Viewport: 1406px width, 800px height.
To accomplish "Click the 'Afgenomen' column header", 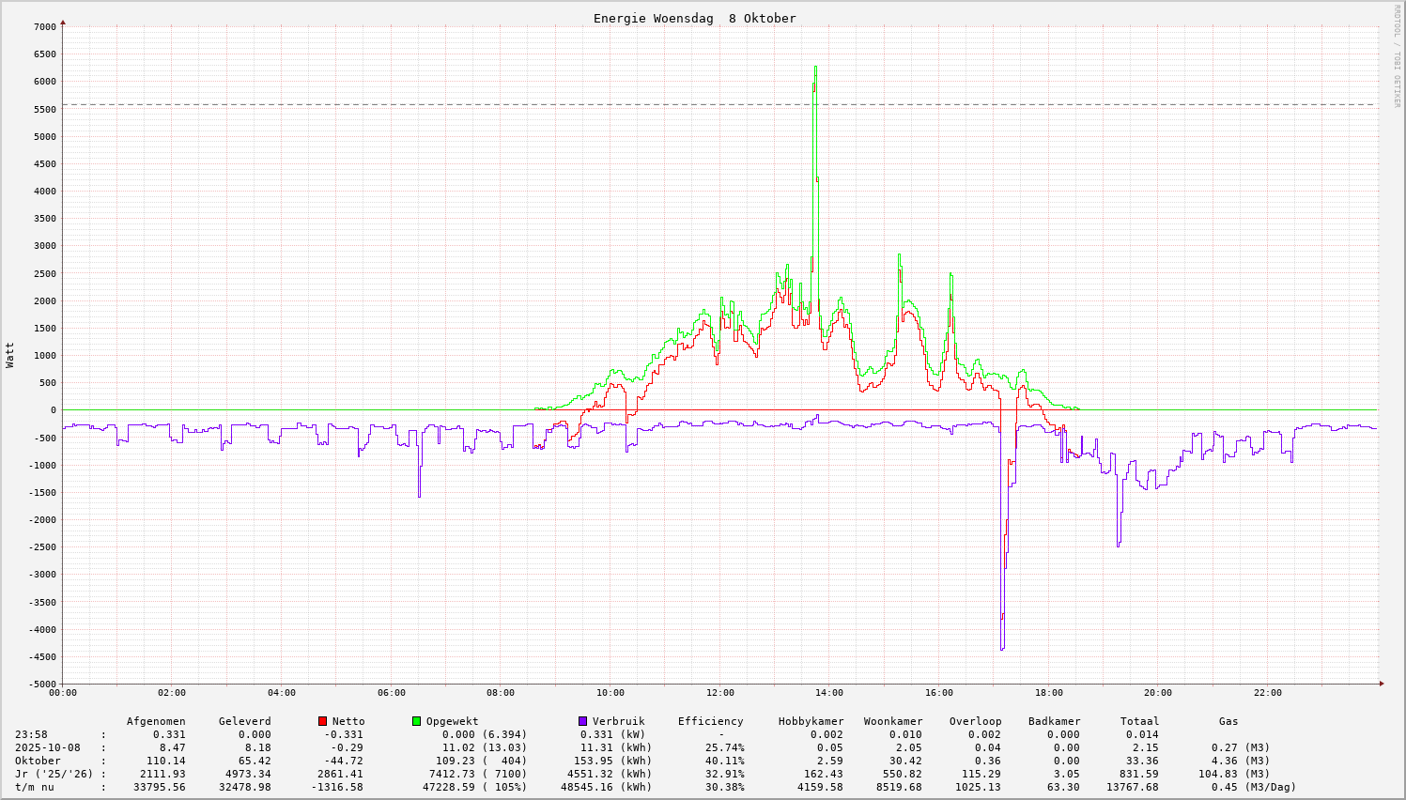I will (x=156, y=722).
